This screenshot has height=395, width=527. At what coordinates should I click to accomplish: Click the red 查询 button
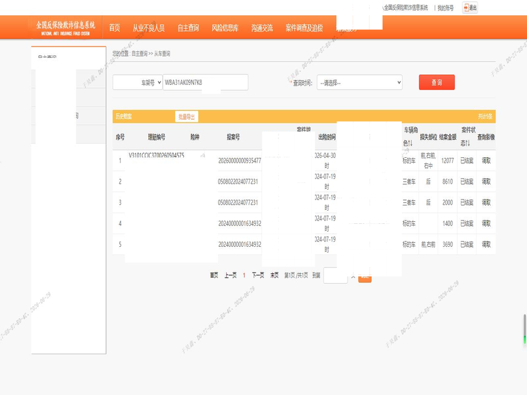point(437,82)
